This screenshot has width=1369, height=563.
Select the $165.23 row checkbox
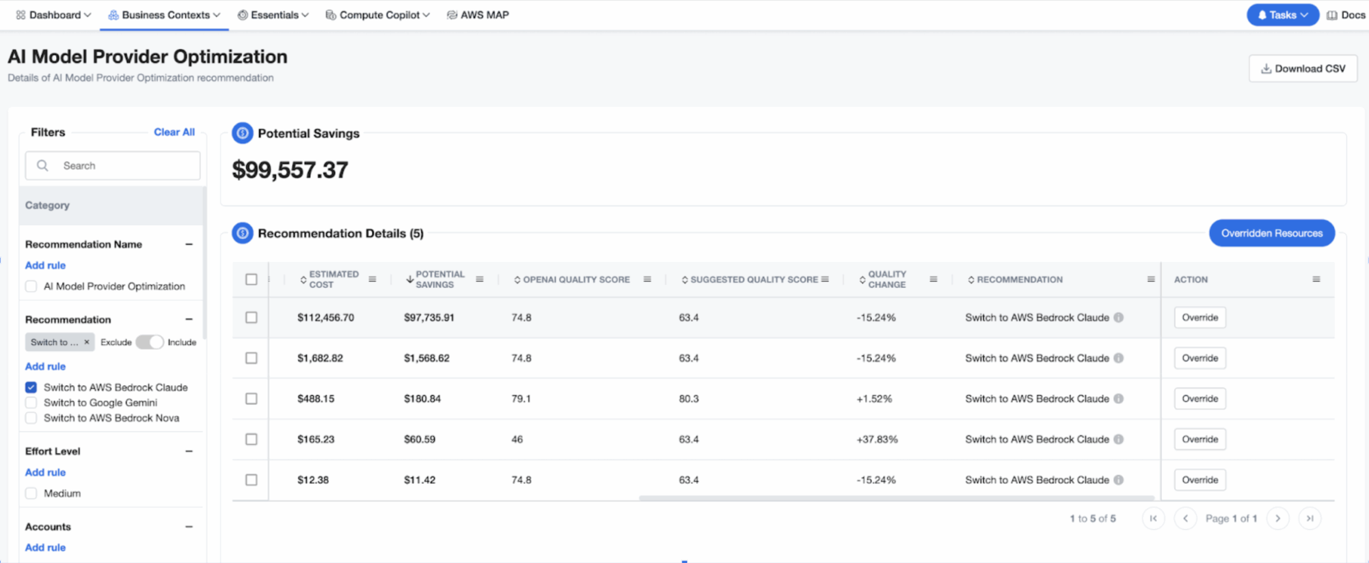click(251, 439)
